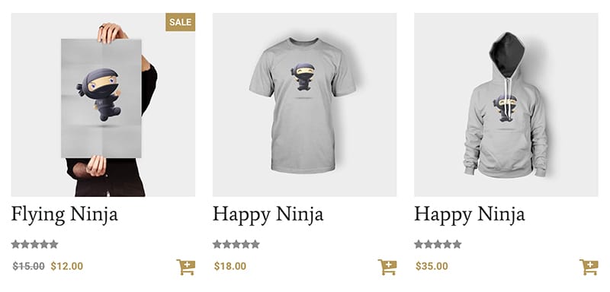
Task: Open the Happy Ninja hoodie title link
Action: (x=470, y=215)
